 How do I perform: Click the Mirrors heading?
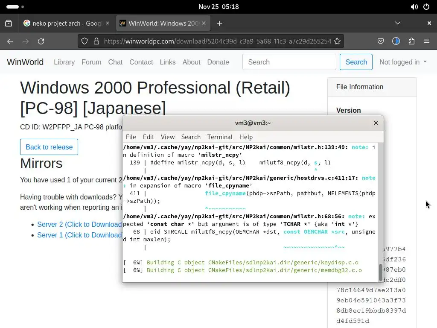[41, 163]
